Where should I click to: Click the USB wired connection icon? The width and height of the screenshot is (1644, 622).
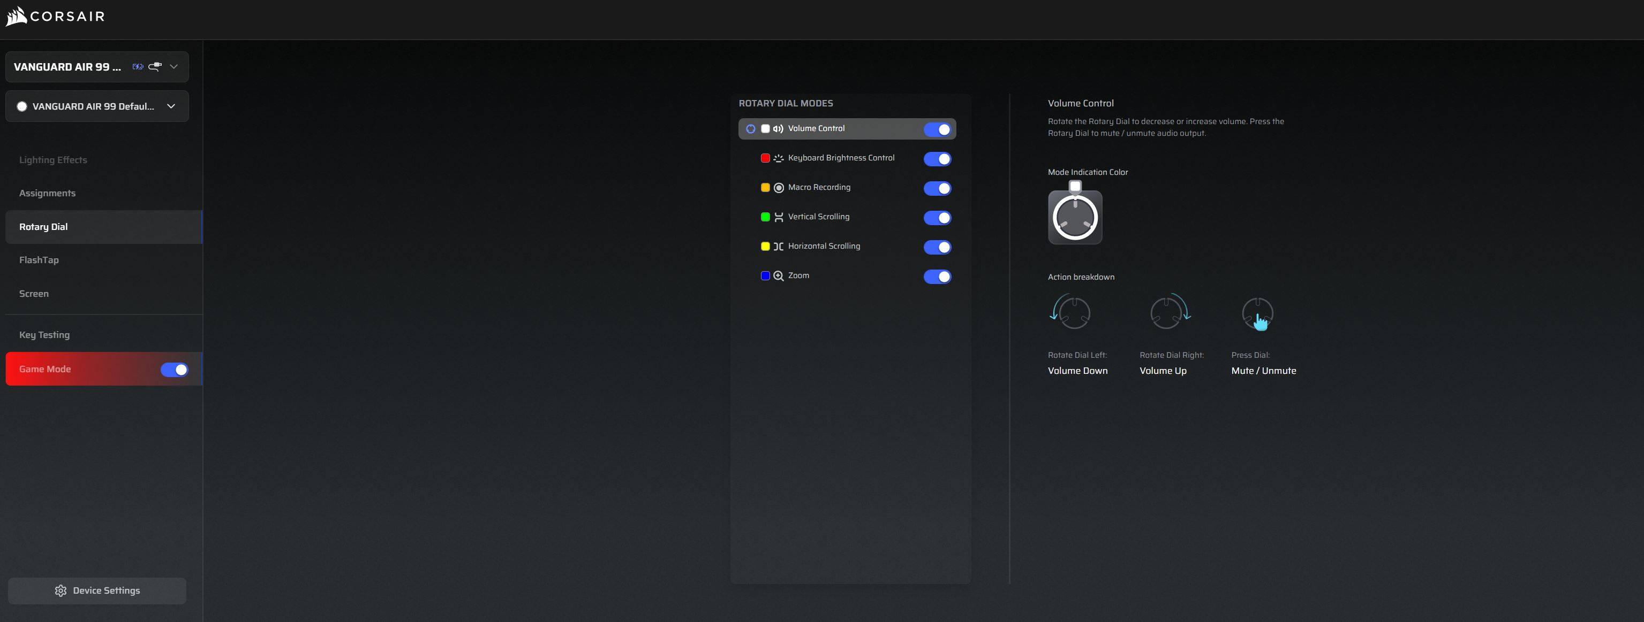pyautogui.click(x=154, y=66)
